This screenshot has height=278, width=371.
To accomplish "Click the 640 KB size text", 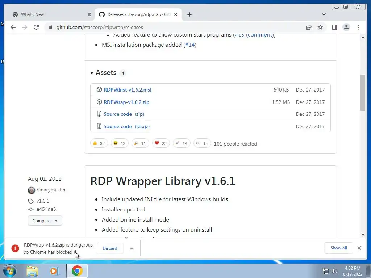I will 281,90.
